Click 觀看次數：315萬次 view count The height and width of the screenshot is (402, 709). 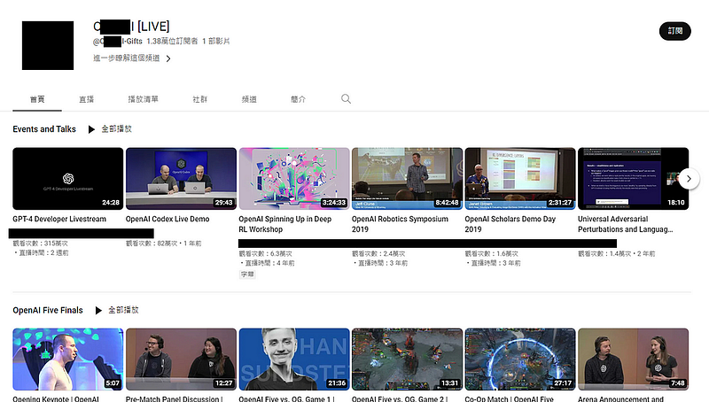(x=40, y=244)
